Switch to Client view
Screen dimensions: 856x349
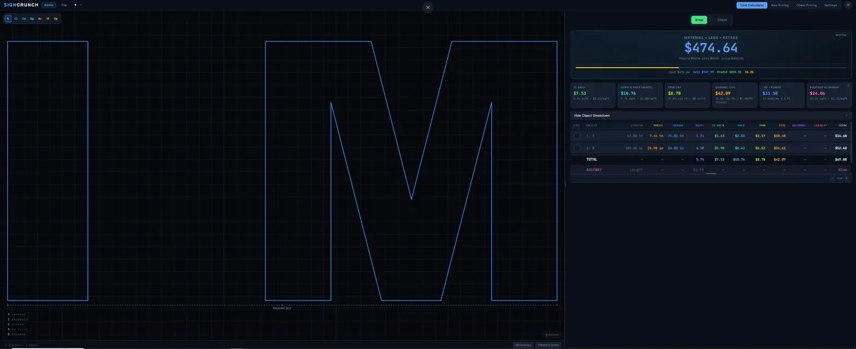pyautogui.click(x=722, y=20)
